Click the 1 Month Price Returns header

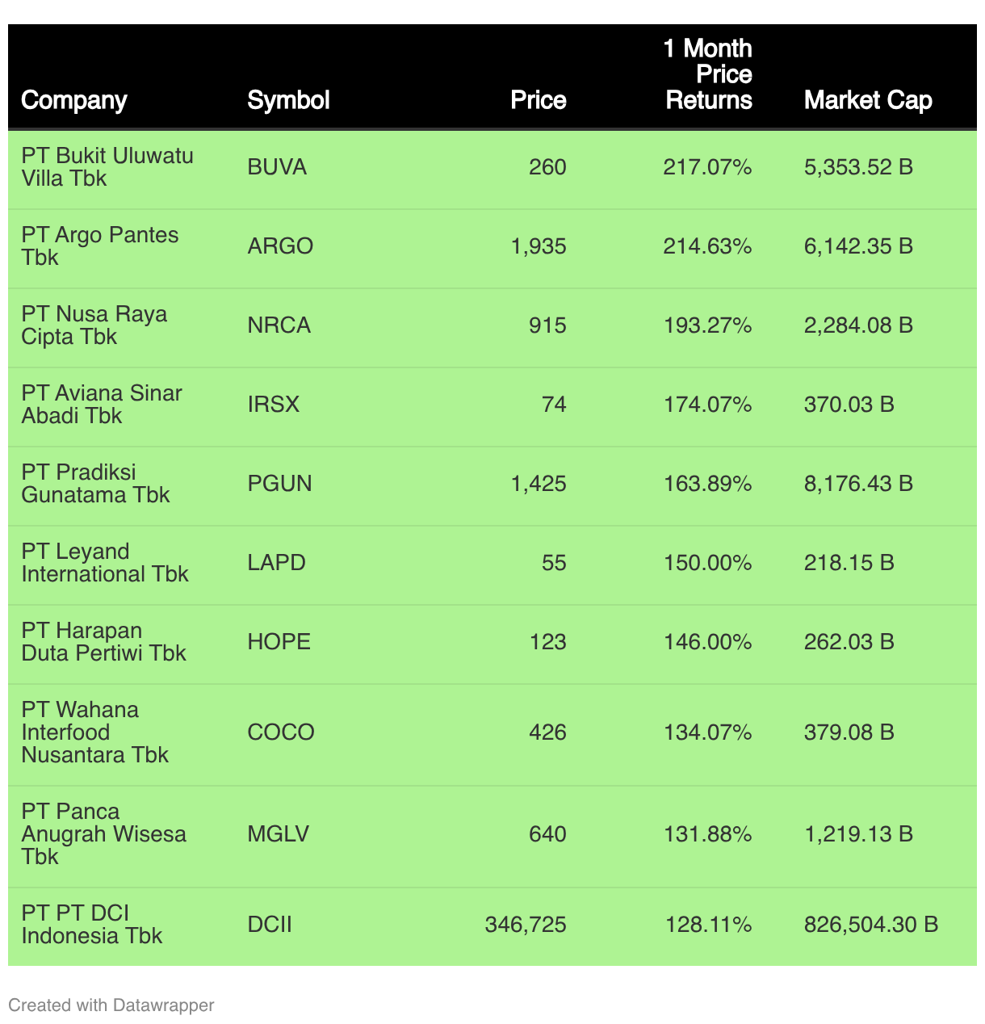click(708, 74)
